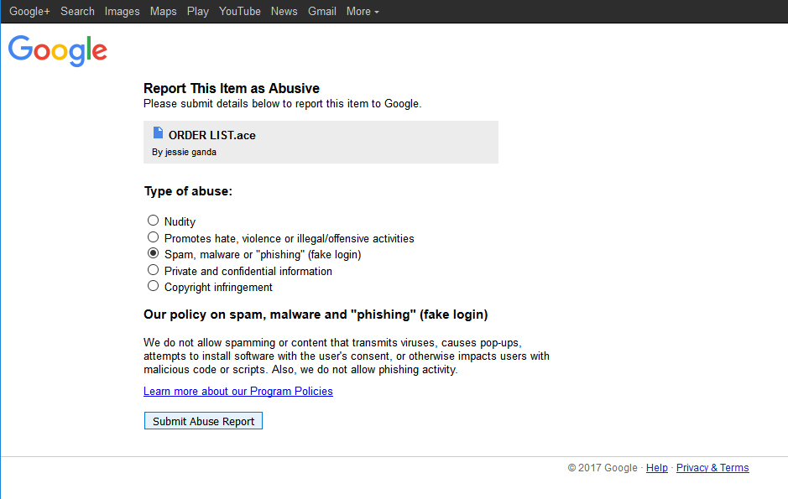788x499 pixels.
Task: Open Images from the top bar
Action: point(123,12)
